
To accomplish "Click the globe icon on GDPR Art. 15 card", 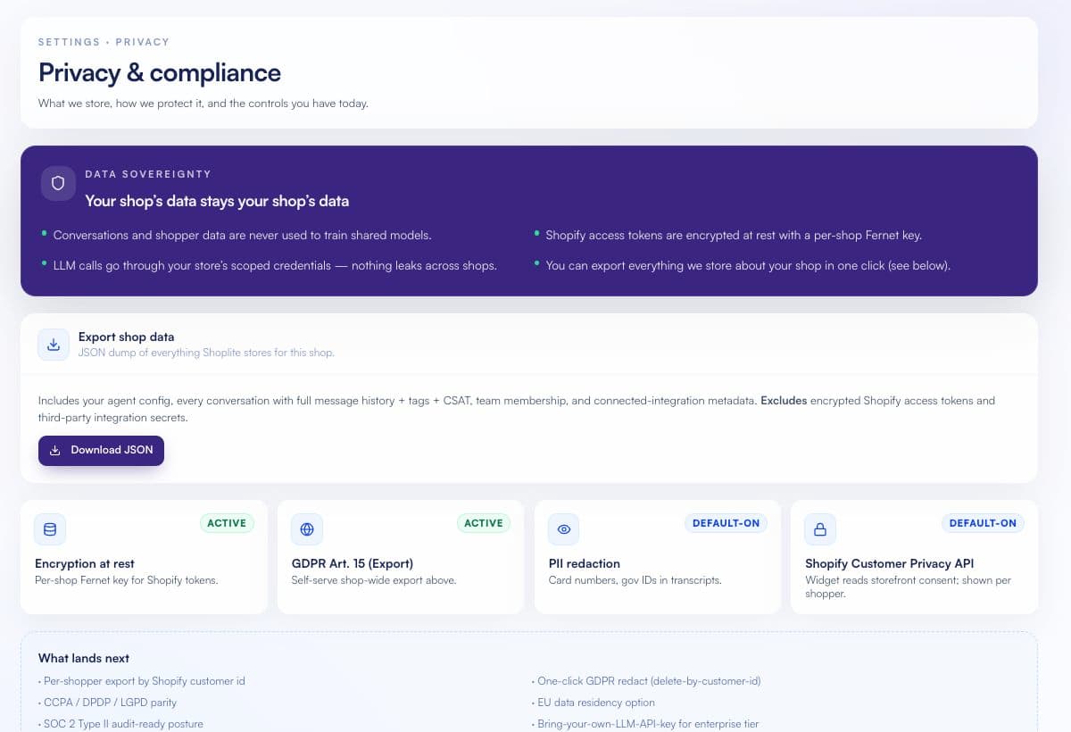I will (x=307, y=529).
